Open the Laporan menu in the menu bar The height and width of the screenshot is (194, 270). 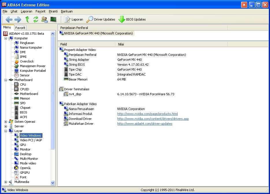coord(26,11)
